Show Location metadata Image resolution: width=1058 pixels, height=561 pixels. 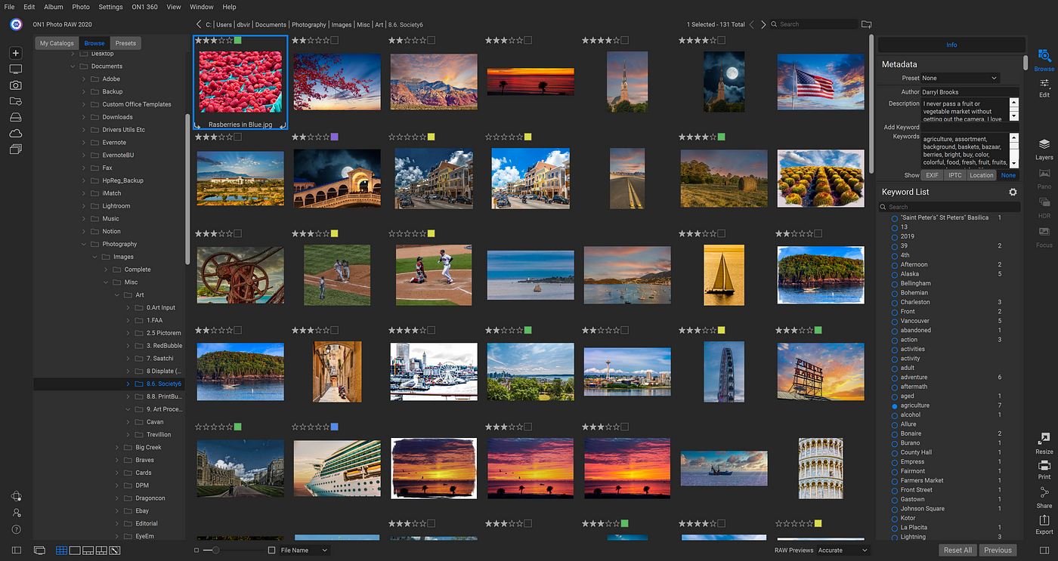(x=982, y=175)
